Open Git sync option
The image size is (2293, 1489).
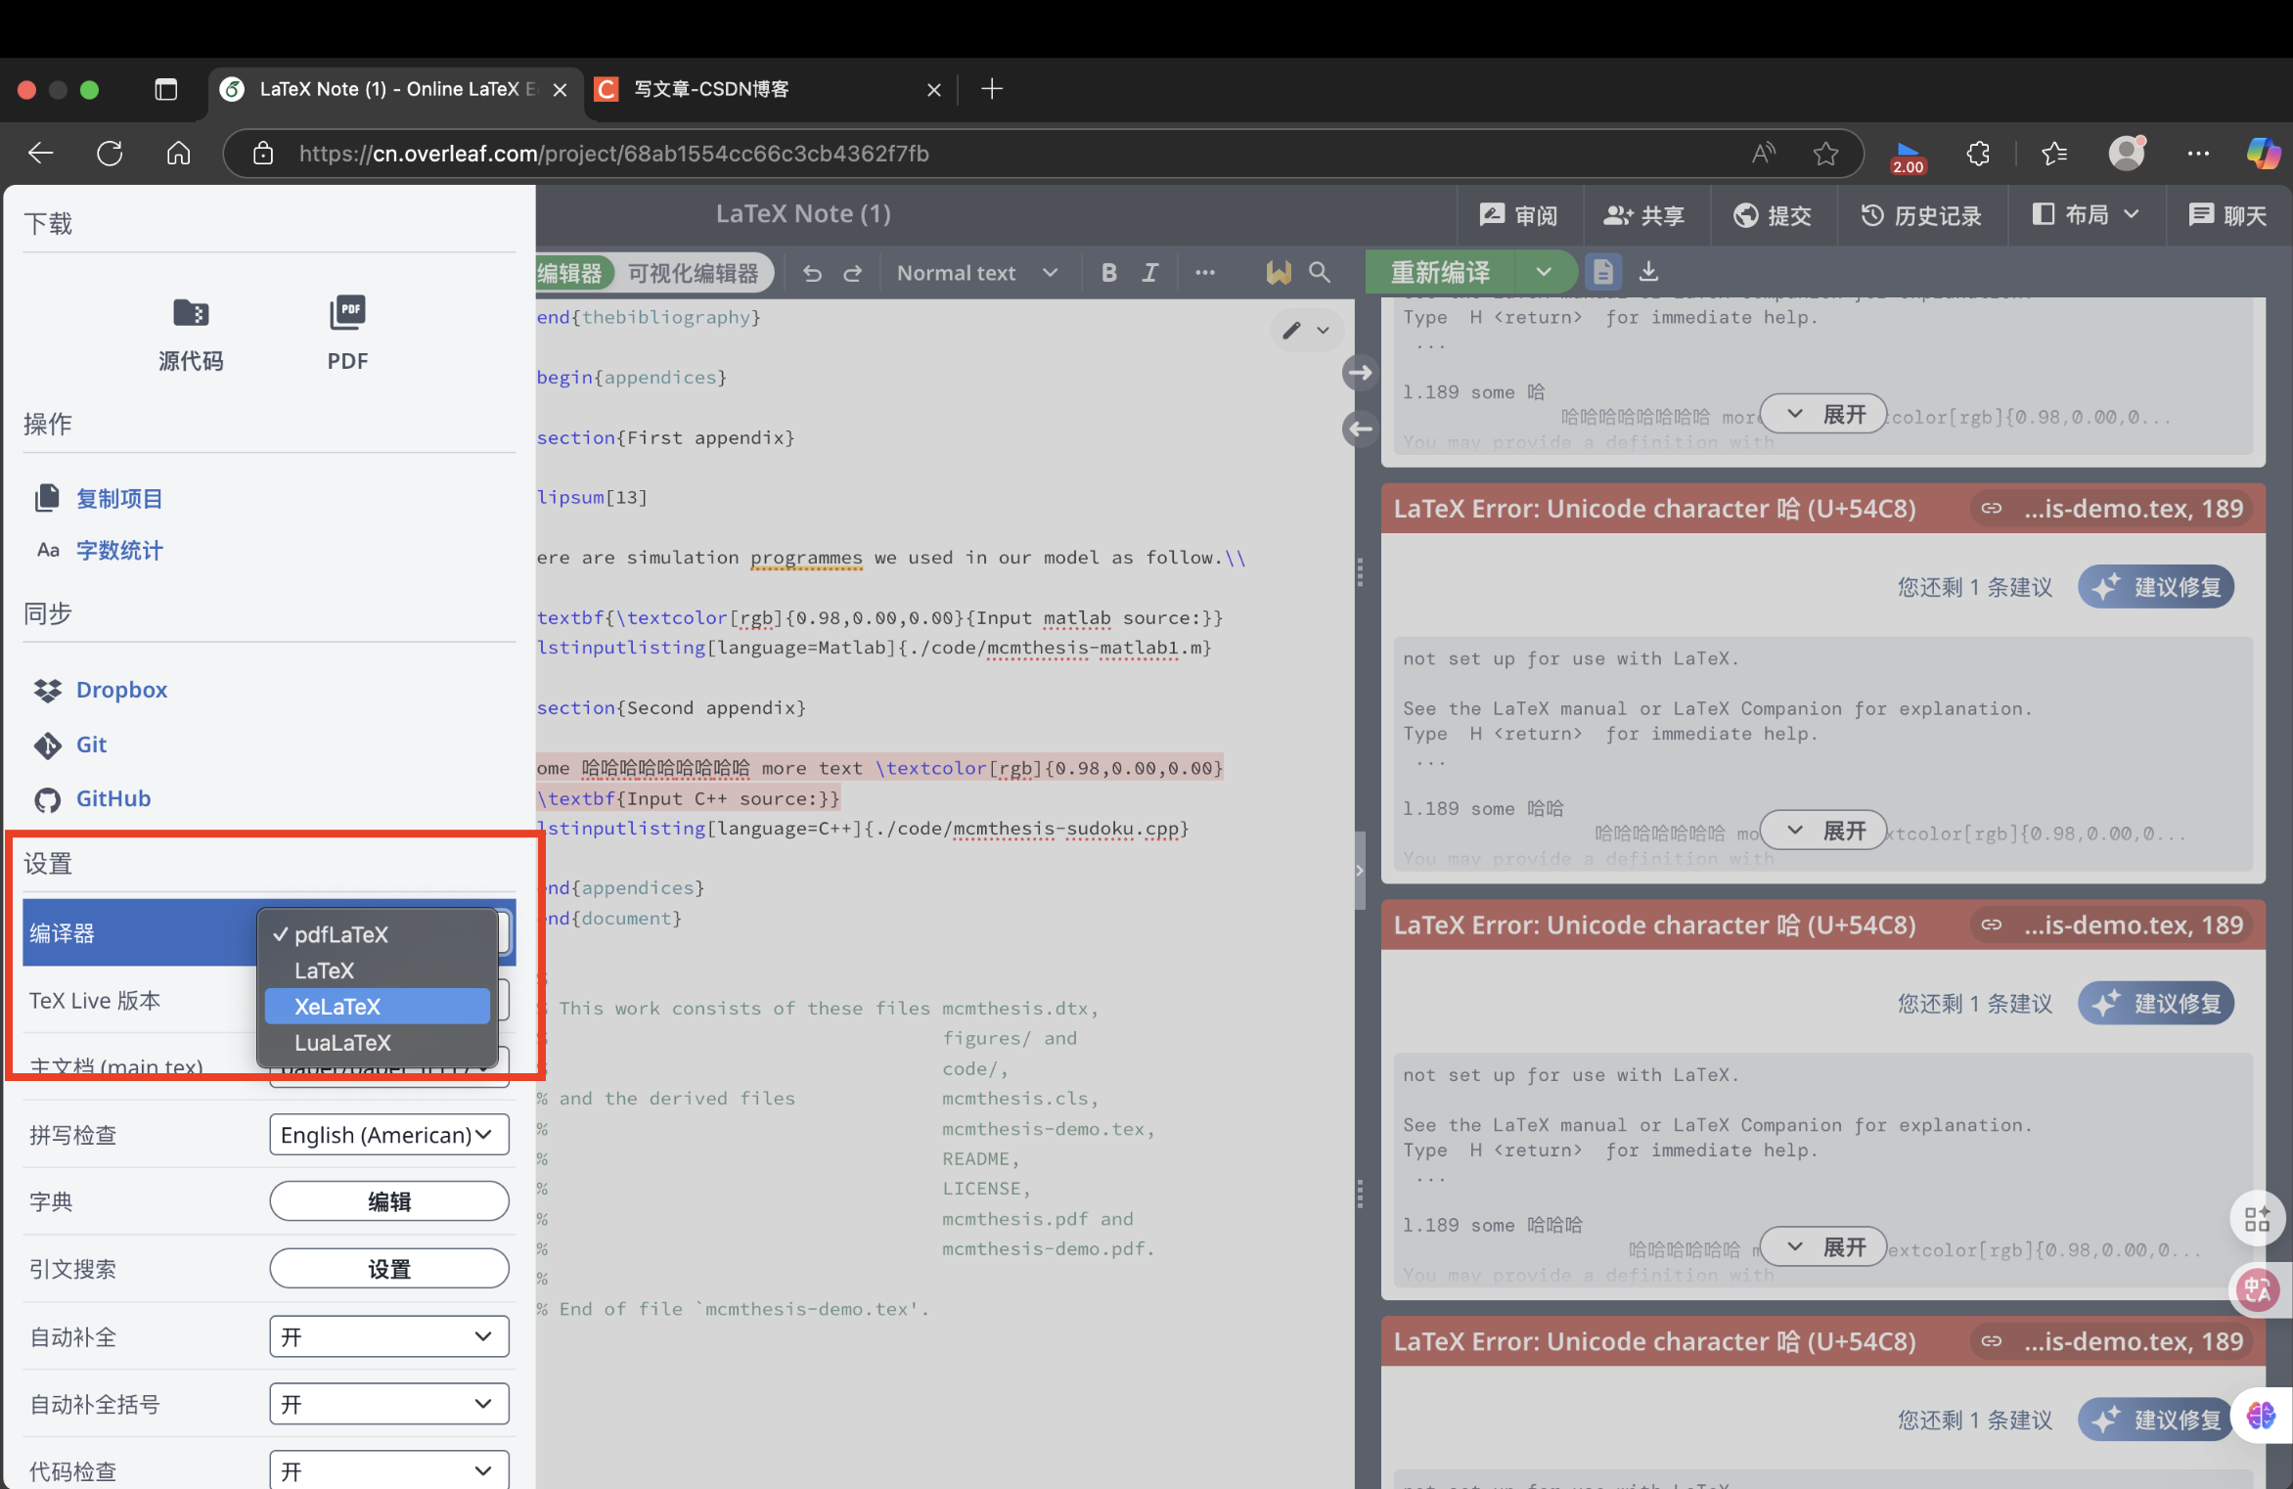click(x=91, y=744)
